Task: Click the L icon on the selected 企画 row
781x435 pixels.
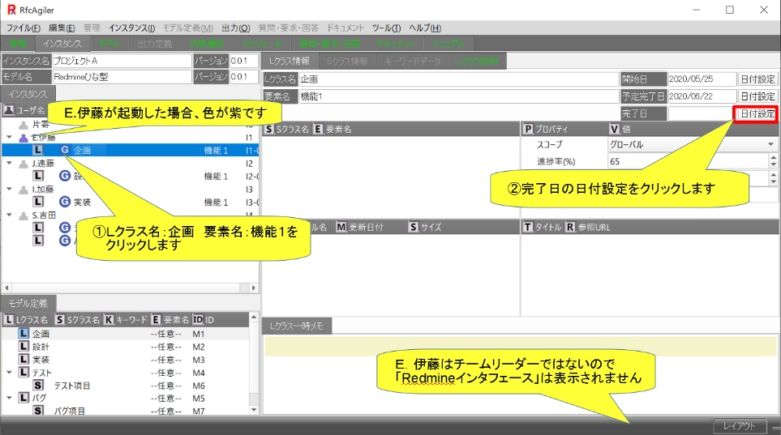Action: tap(38, 150)
